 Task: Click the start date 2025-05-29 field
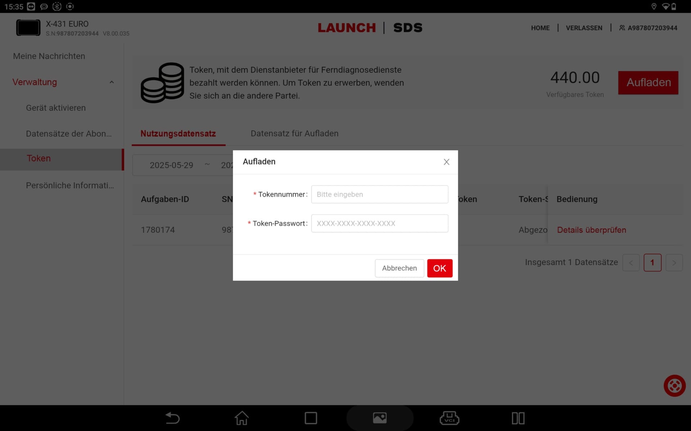tap(171, 165)
